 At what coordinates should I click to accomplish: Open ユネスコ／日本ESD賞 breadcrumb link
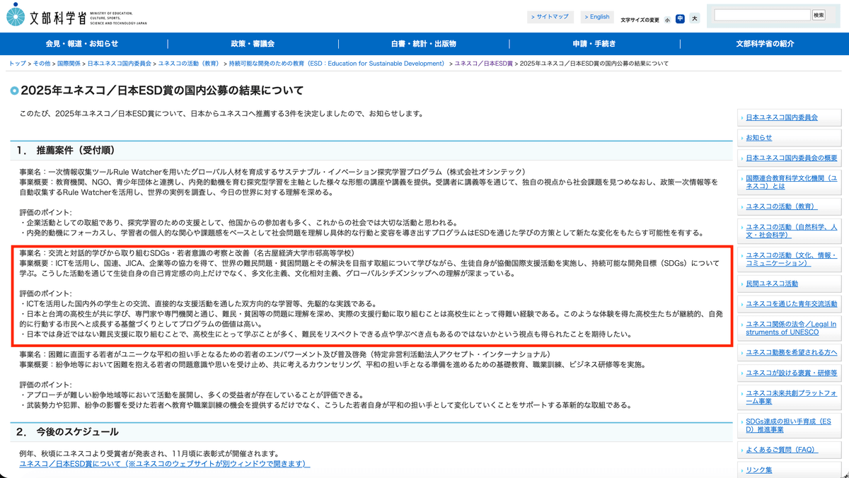[x=483, y=64]
